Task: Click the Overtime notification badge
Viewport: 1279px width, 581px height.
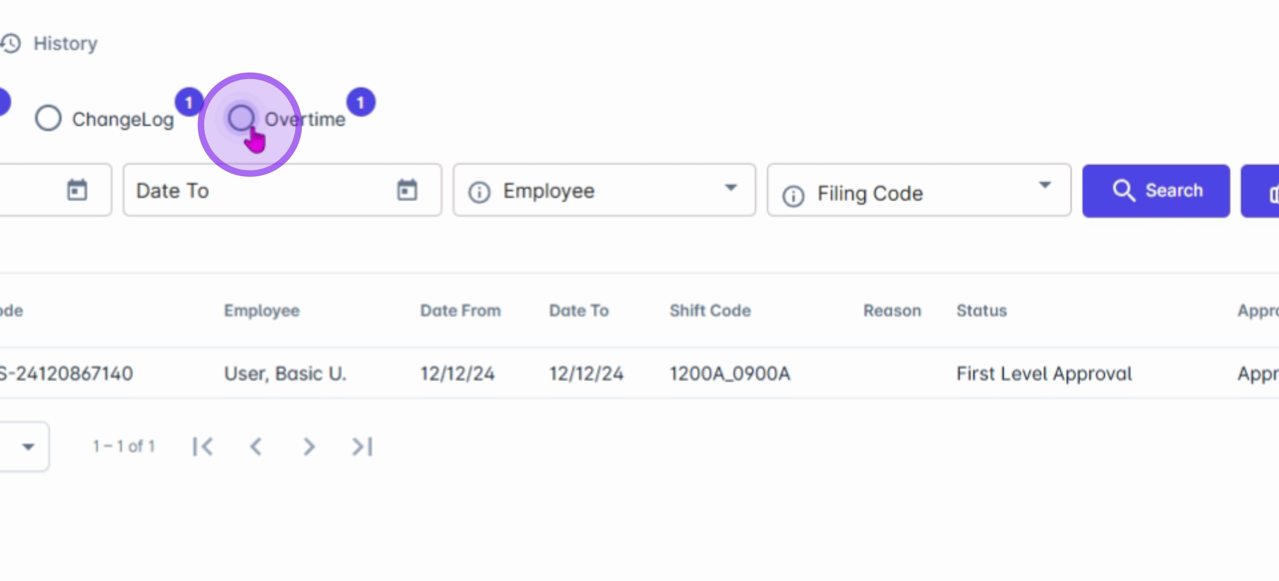Action: tap(360, 102)
